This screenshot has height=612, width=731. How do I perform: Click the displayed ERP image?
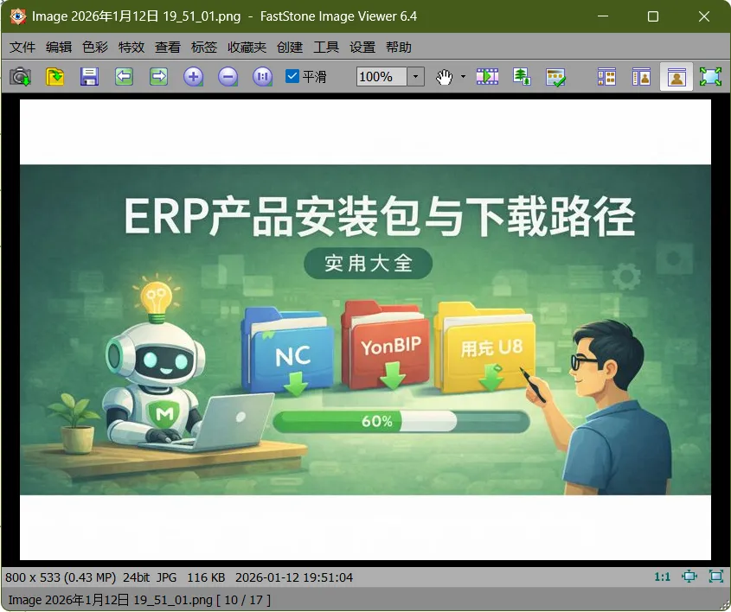pos(365,329)
